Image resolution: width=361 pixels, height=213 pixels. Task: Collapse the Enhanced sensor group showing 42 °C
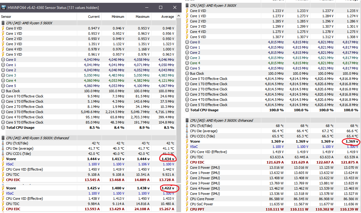pyautogui.click(x=3, y=138)
